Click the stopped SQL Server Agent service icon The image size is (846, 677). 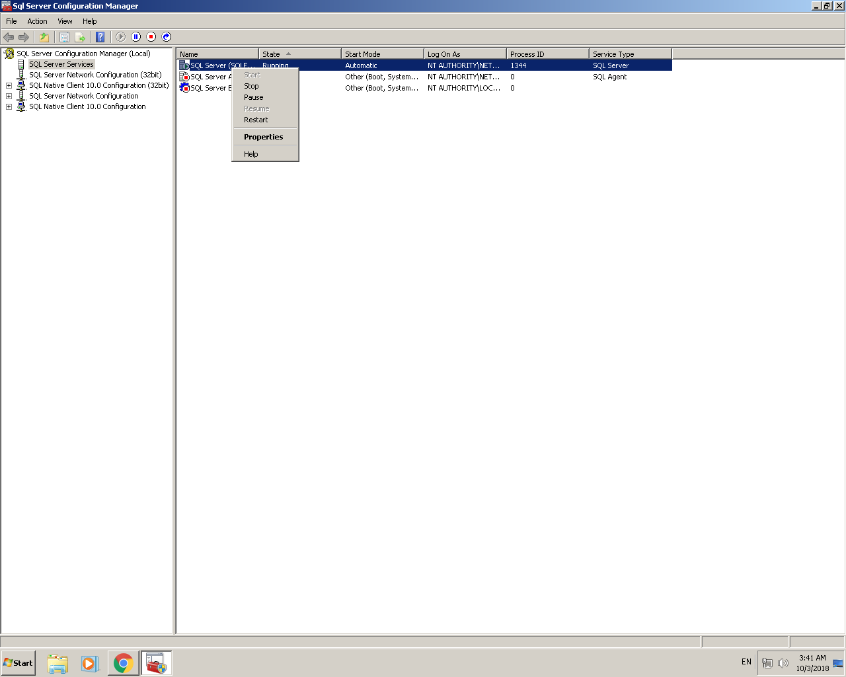click(184, 77)
